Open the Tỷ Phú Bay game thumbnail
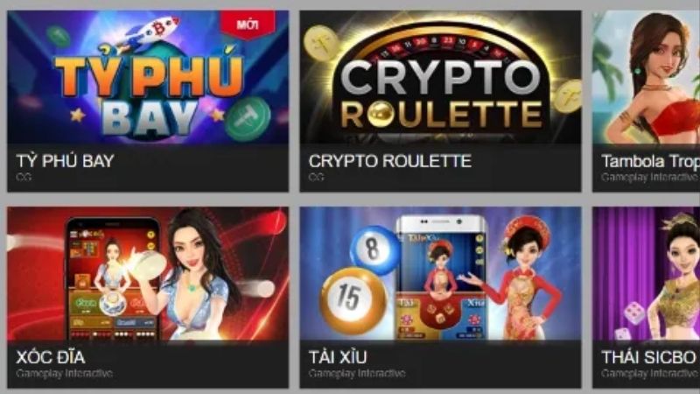 [148, 77]
